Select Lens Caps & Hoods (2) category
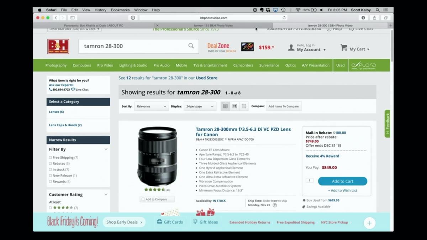The width and height of the screenshot is (427, 240). pos(65,125)
